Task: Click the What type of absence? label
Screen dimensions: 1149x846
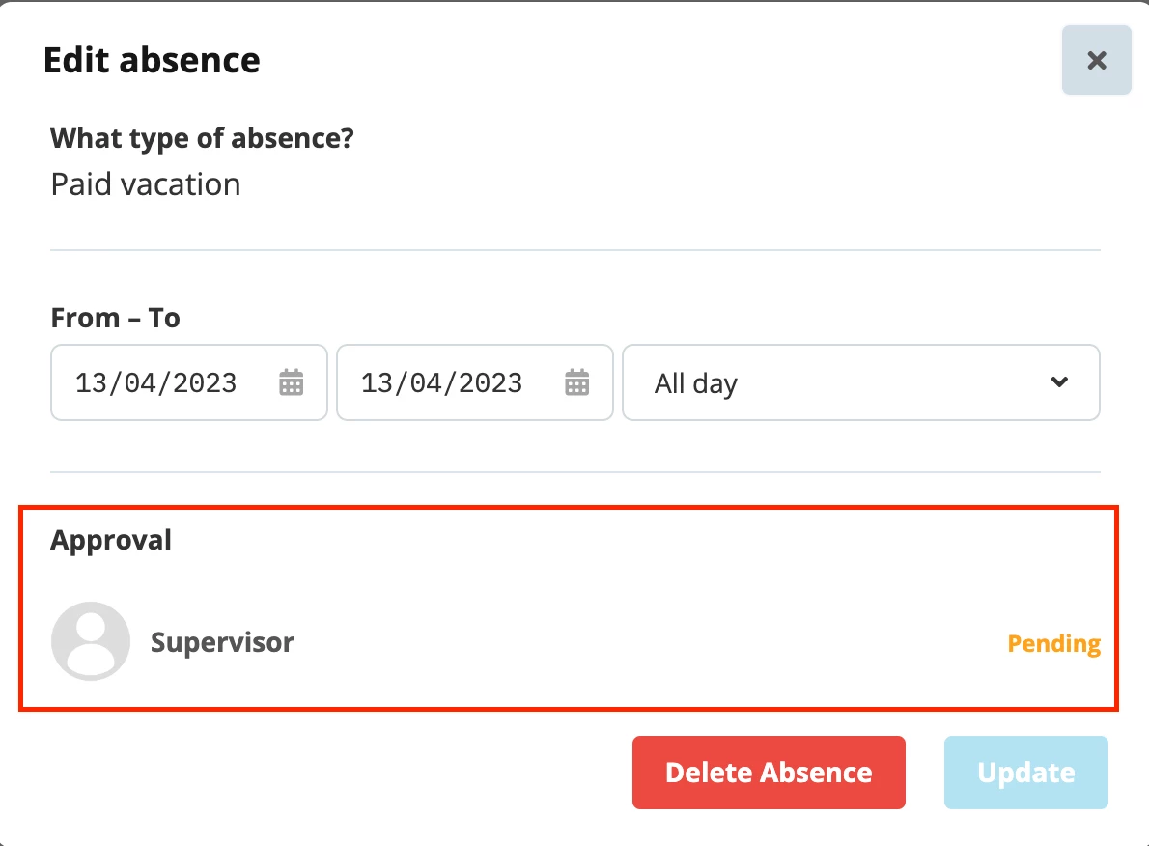Action: click(x=202, y=138)
